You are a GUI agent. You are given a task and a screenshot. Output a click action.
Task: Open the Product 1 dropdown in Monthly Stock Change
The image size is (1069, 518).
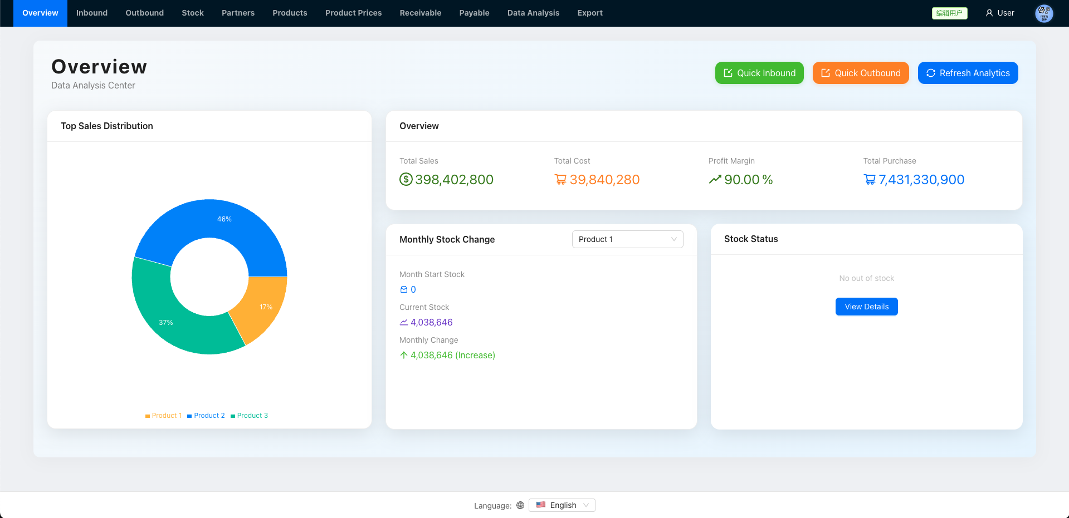627,239
